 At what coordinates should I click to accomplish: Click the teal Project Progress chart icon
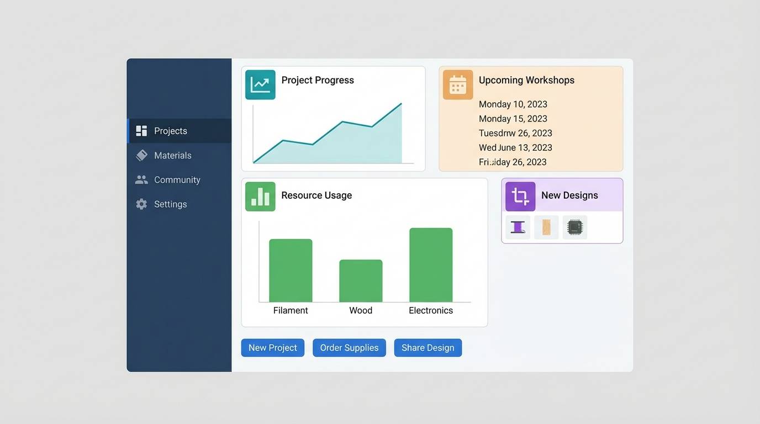[x=260, y=84]
